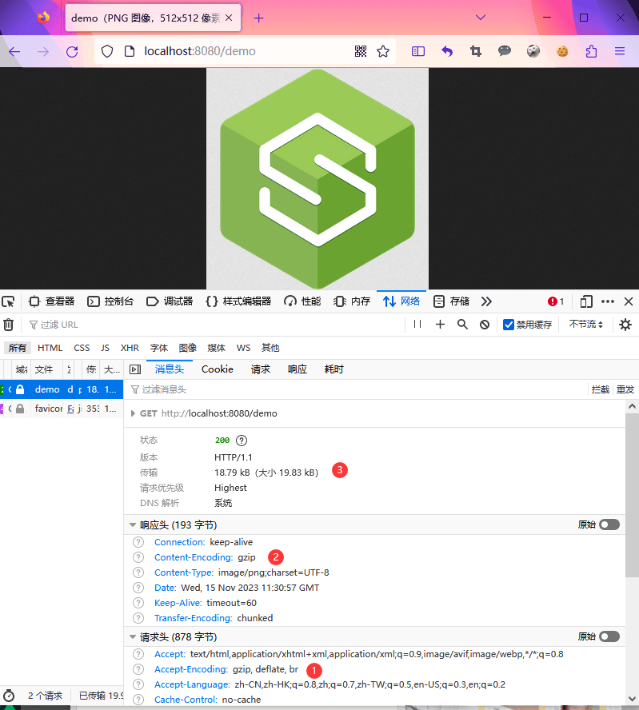Focus the 过滤消息头 filter field
The width and height of the screenshot is (639, 710).
357,389
